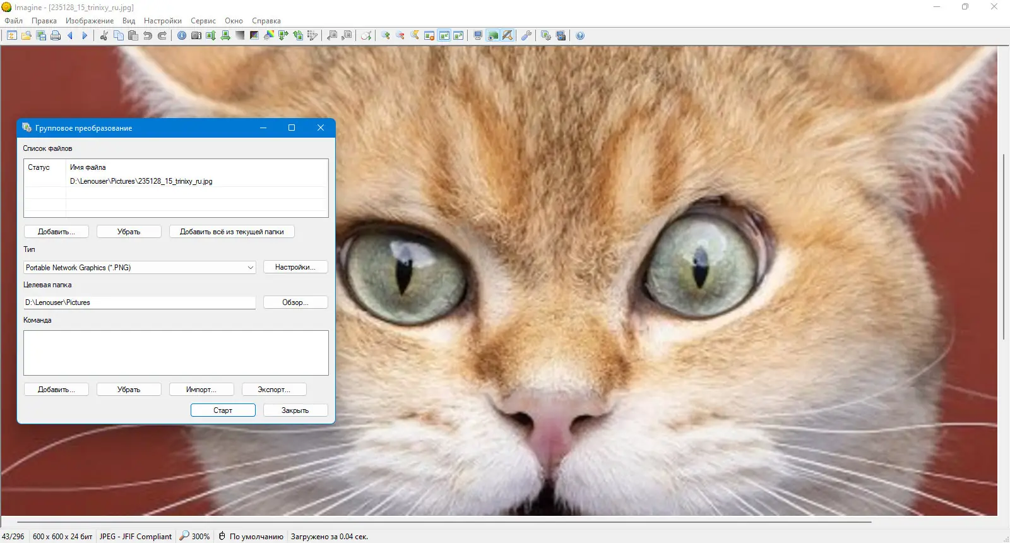Viewport: 1010px width, 543px height.
Task: Open help with the blue question mark icon
Action: (x=580, y=36)
